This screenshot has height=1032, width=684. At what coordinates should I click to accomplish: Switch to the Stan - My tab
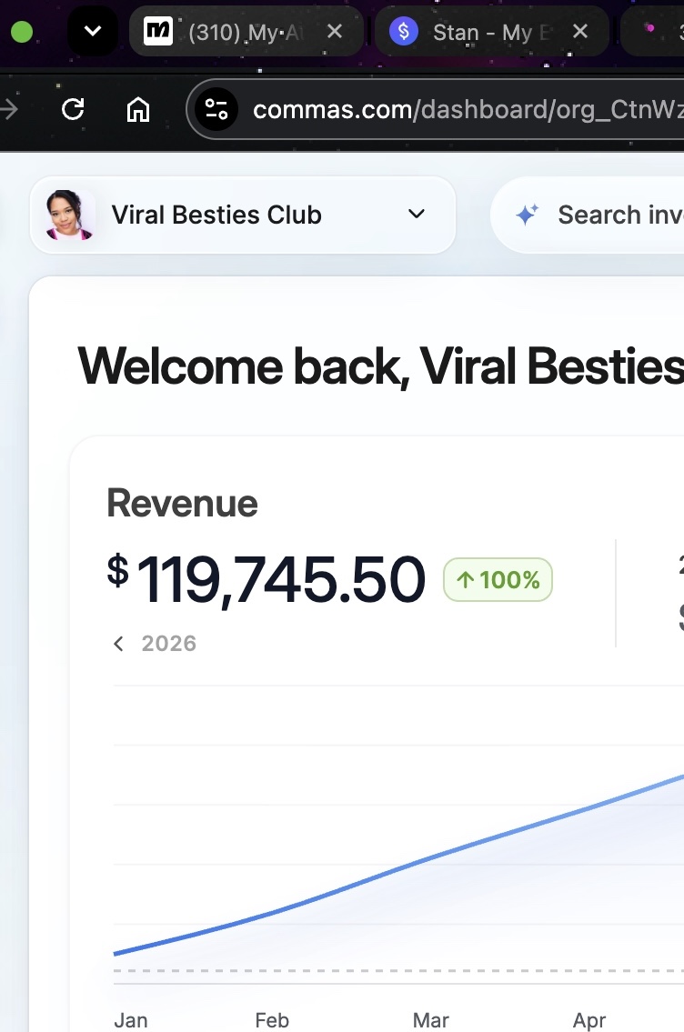(491, 31)
